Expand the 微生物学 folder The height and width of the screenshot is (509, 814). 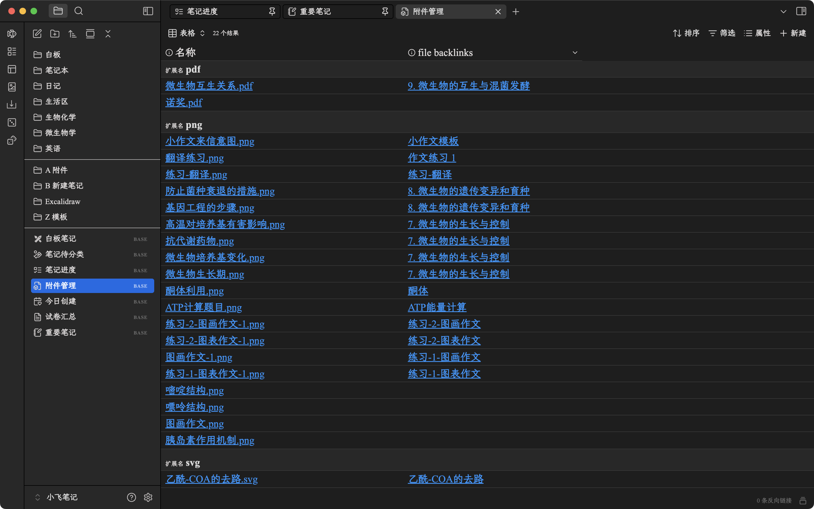tap(61, 133)
